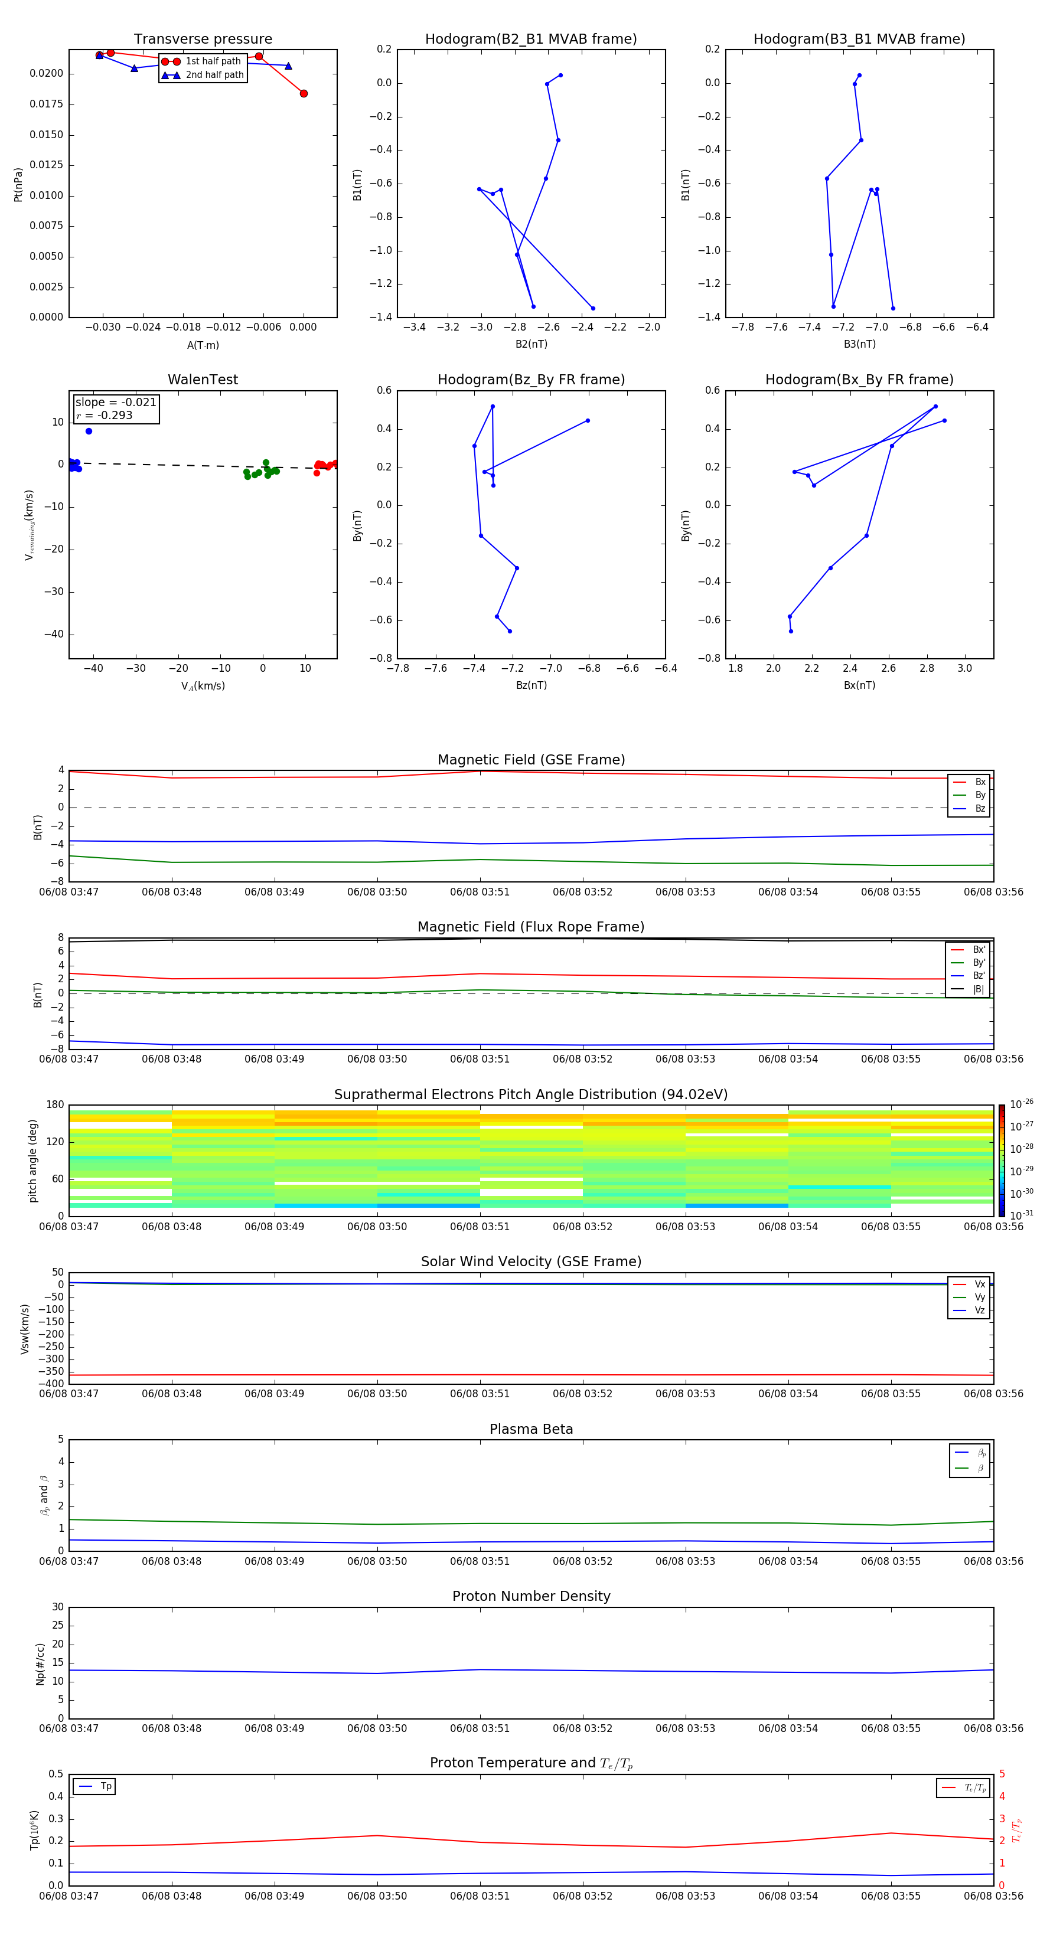Click the 'Vy' legend entry in velocity plot
Screen dimensions: 1063x1948
click(x=969, y=1297)
